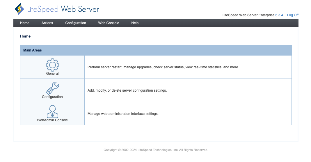
Task: Click the LiteSpeed flame logo icon
Action: point(19,9)
